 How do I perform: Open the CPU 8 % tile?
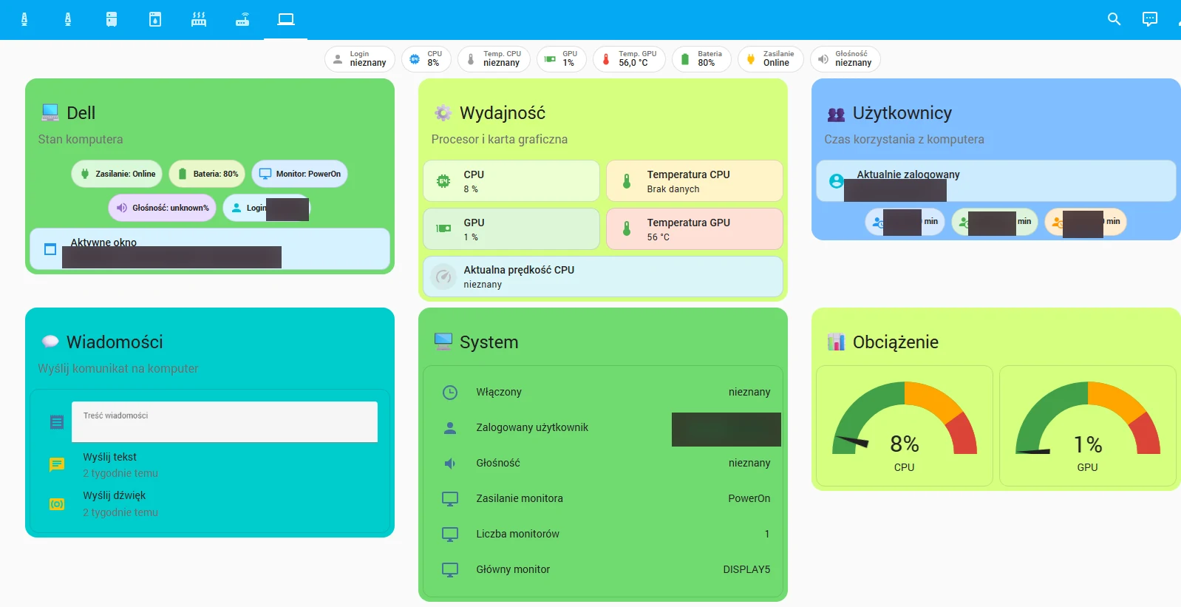point(511,181)
